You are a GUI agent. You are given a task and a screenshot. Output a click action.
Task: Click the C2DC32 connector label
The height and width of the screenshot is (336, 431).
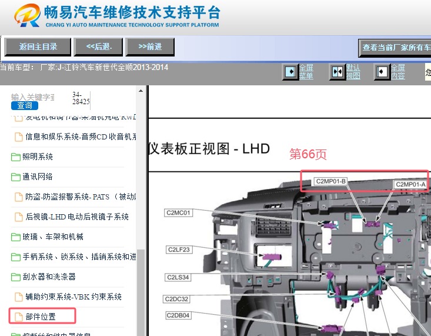(176, 299)
